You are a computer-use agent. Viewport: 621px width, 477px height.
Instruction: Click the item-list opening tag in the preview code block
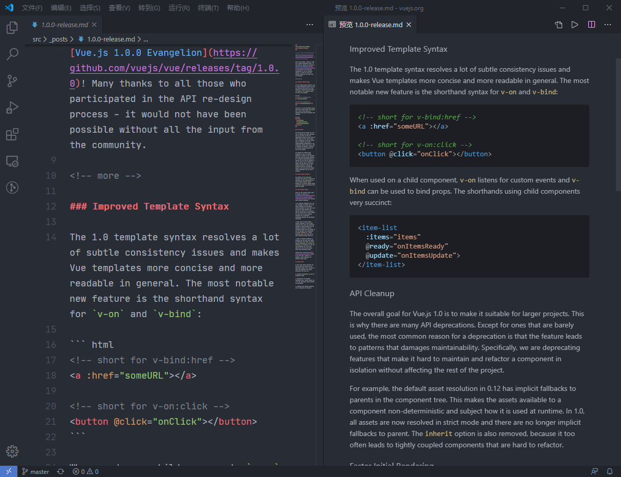(377, 228)
